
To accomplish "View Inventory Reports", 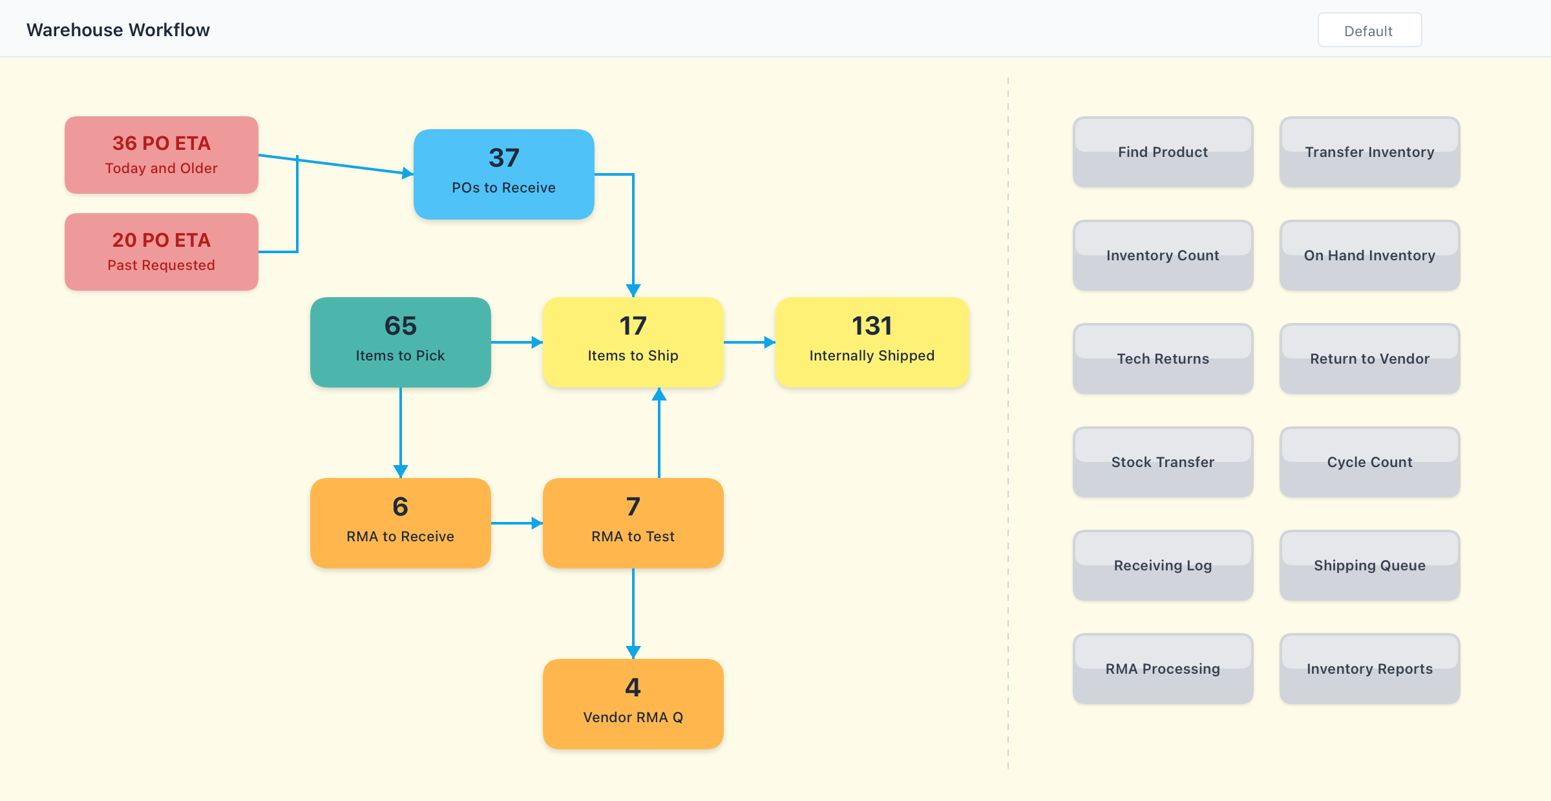I will tap(1369, 669).
